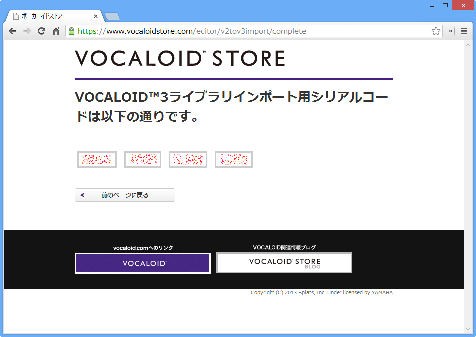Click the vocaloid.comへのリンク label
Viewport: 476px width, 337px height.
[143, 248]
